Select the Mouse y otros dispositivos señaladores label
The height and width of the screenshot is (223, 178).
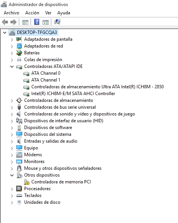click(x=63, y=168)
